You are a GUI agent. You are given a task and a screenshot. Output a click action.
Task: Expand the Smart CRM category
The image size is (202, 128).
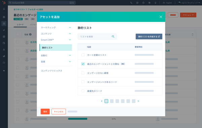click(x=56, y=40)
